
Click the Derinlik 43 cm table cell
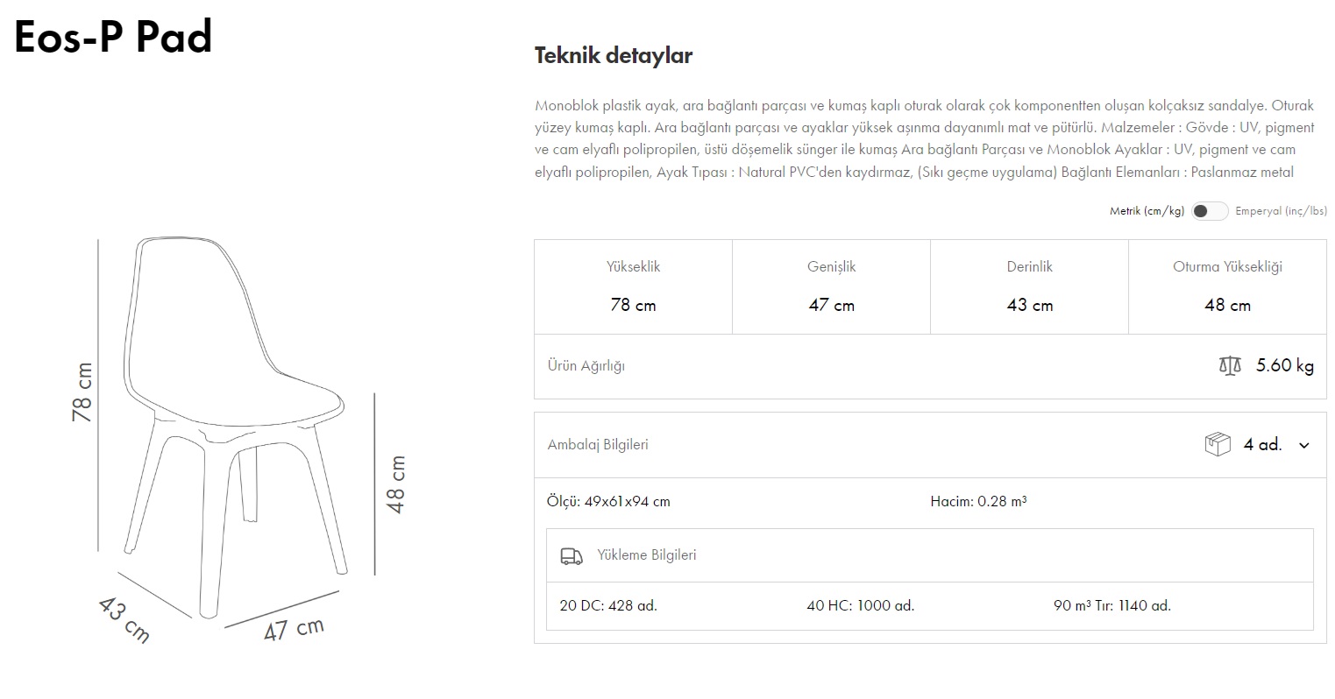click(1029, 286)
